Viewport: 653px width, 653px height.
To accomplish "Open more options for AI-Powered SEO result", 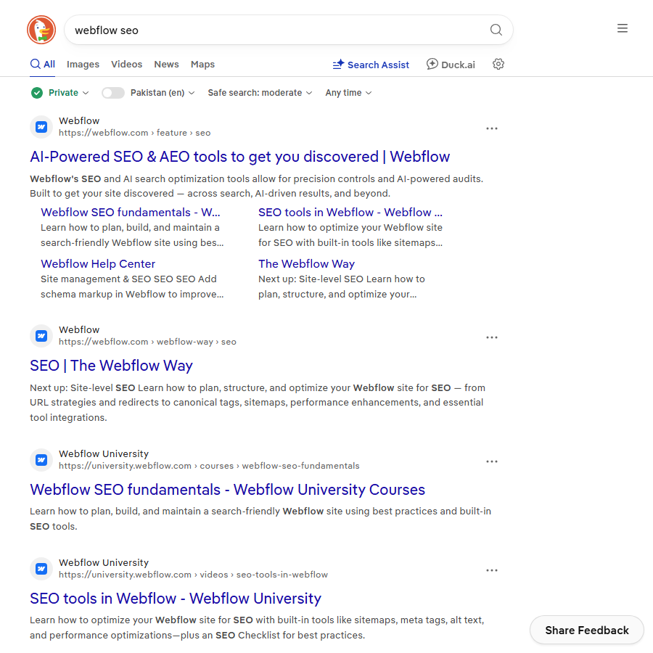I will coord(492,128).
